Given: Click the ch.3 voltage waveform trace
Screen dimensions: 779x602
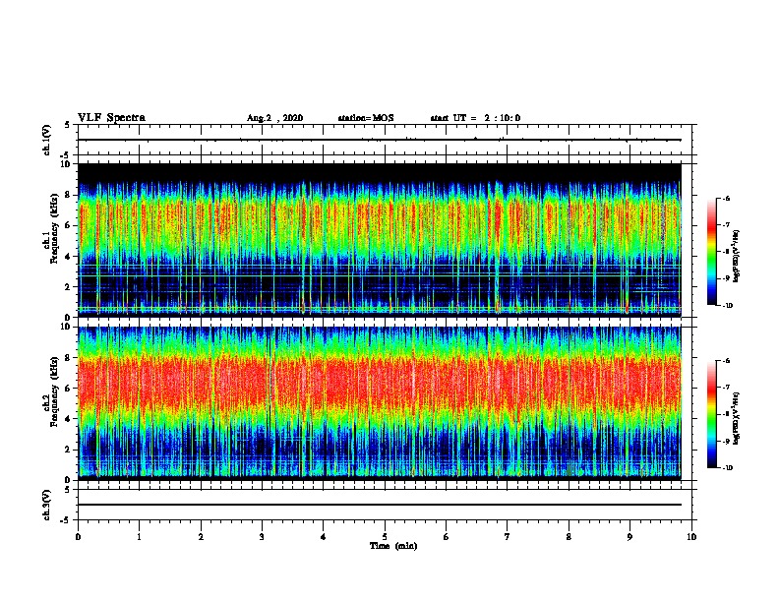Looking at the screenshot, I should [x=380, y=505].
